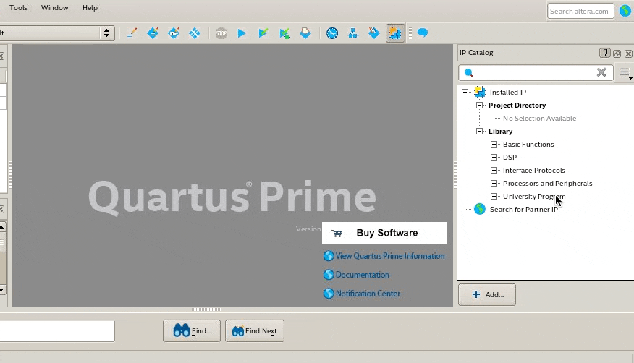The image size is (634, 363).
Task: Select the Library label
Action: [x=500, y=131]
